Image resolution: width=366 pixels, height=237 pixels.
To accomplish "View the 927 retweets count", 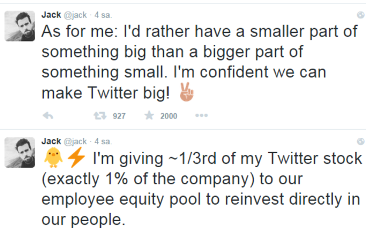I will (x=119, y=116).
